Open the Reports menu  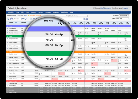coord(34,12)
